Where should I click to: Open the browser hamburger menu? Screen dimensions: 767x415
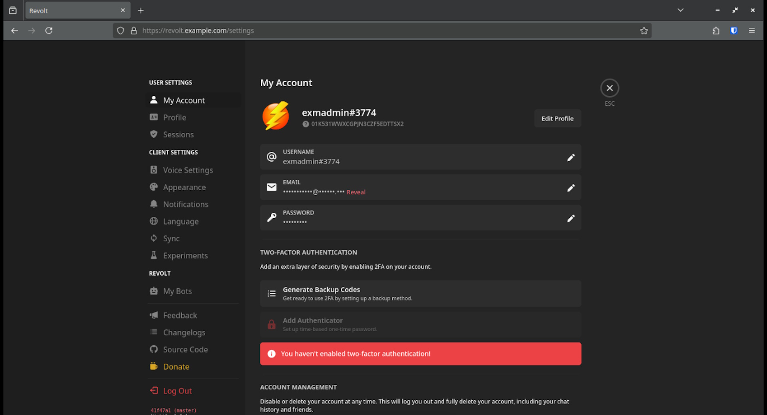751,31
